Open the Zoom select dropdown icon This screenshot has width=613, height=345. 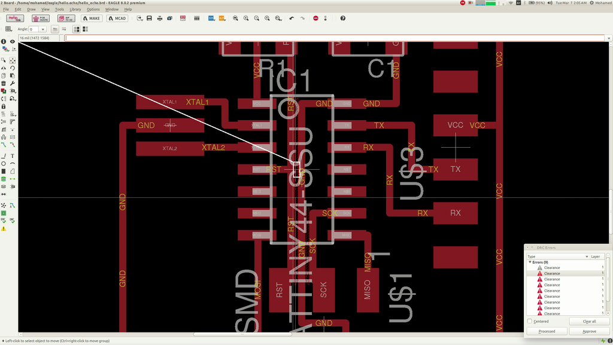pyautogui.click(x=278, y=19)
